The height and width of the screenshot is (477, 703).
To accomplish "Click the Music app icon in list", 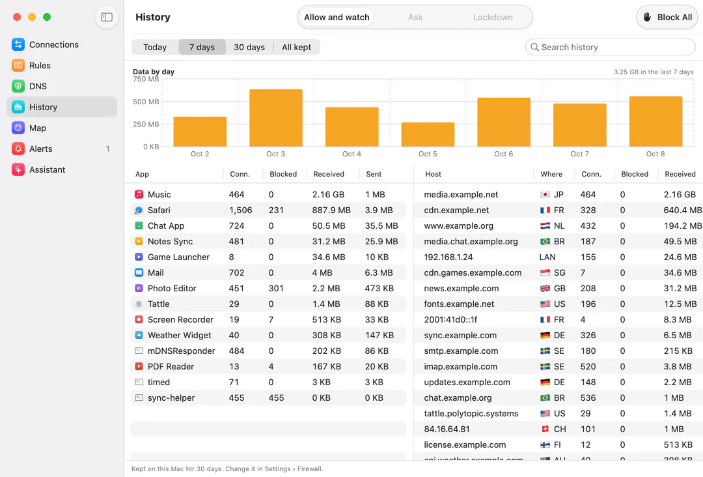I will point(139,194).
